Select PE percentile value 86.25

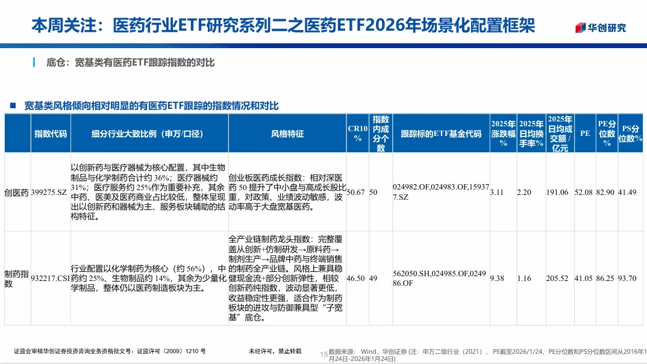605,279
